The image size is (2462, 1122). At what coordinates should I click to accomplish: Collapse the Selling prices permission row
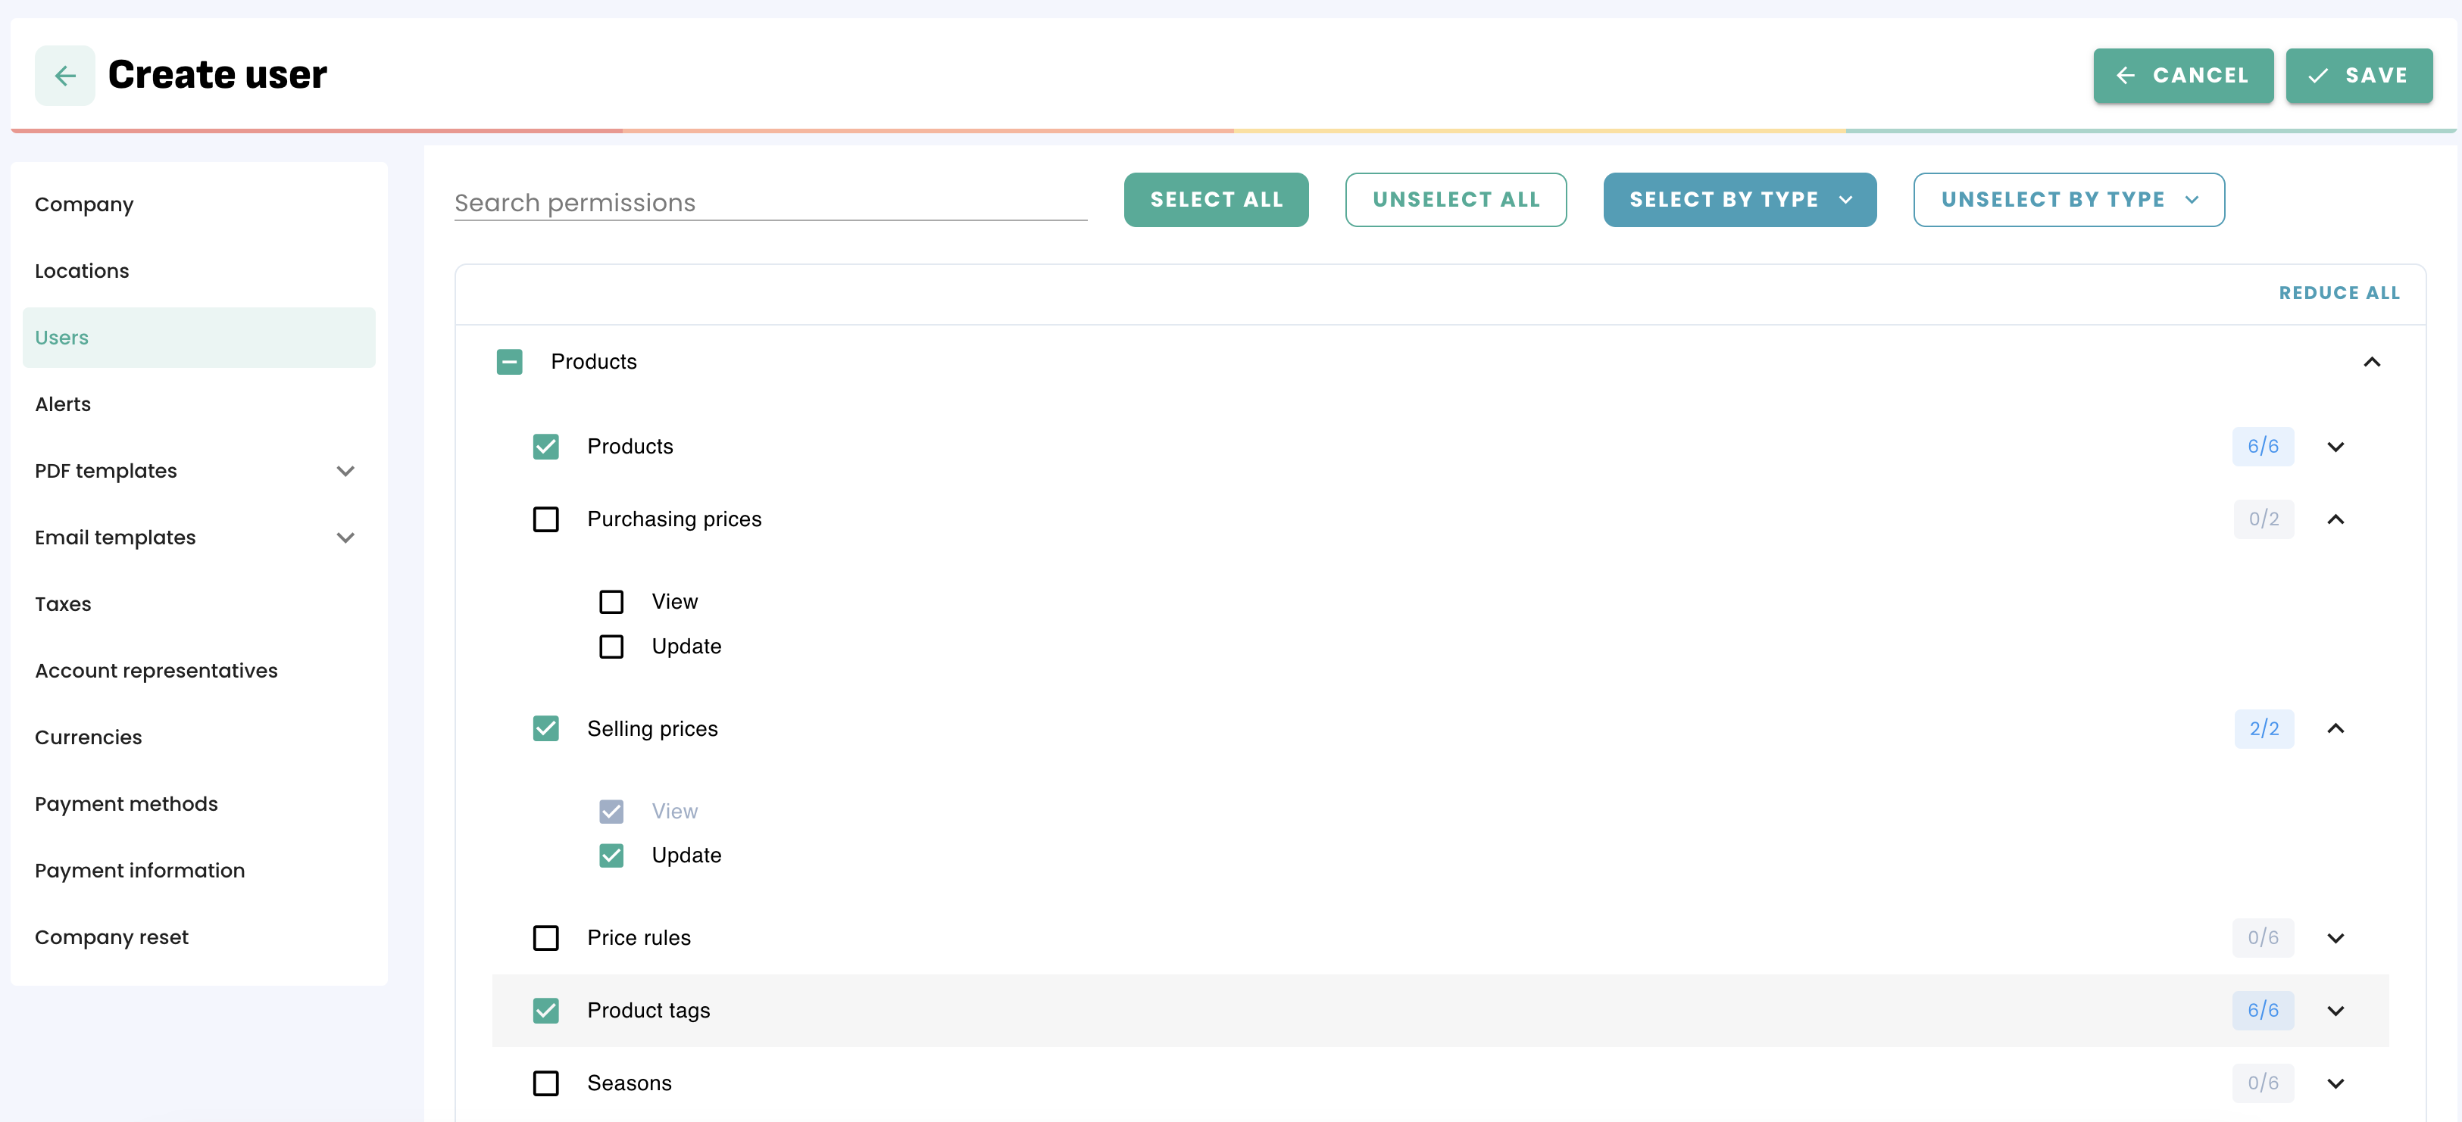tap(2335, 728)
